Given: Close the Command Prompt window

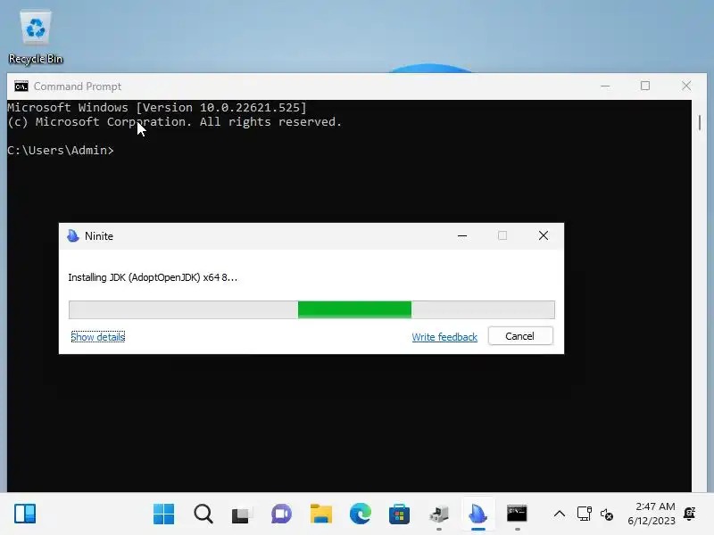Looking at the screenshot, I should (686, 86).
